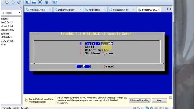
Task: Select Windows 7 x64 in library
Action: (7, 26)
